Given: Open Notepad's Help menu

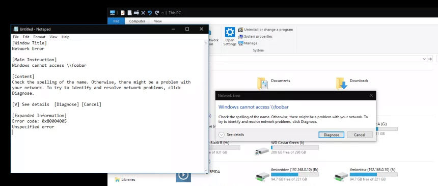Looking at the screenshot, I should point(66,37).
